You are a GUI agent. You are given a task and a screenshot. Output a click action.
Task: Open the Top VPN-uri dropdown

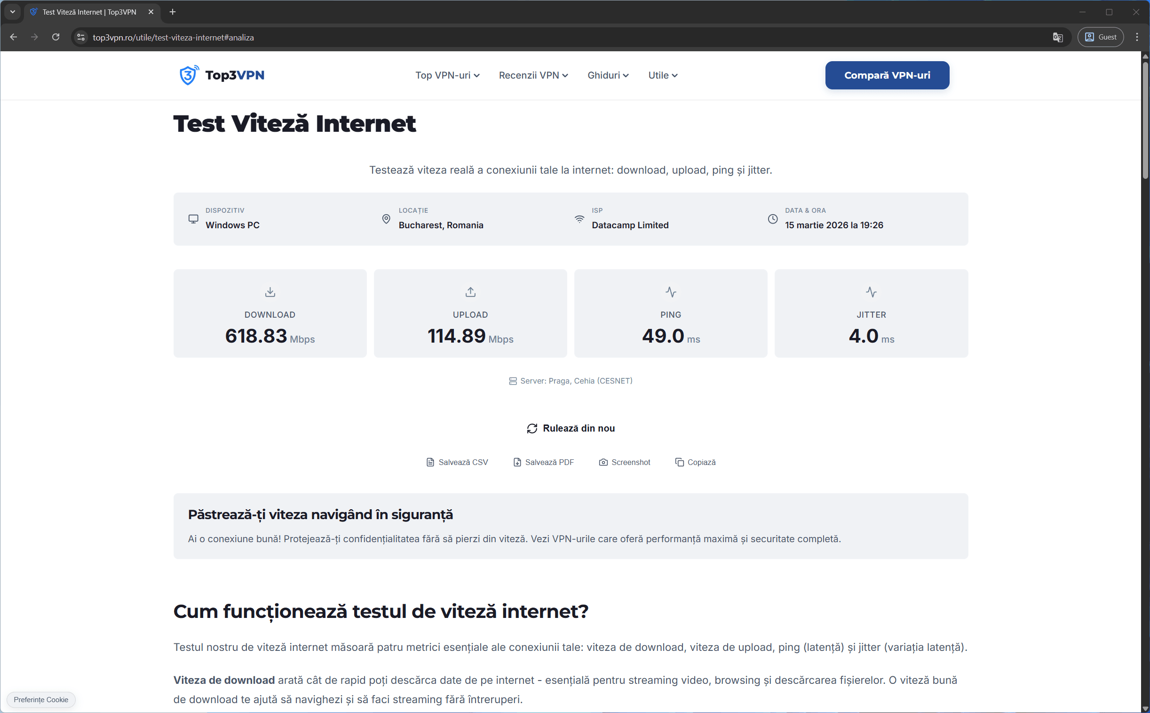pyautogui.click(x=446, y=75)
